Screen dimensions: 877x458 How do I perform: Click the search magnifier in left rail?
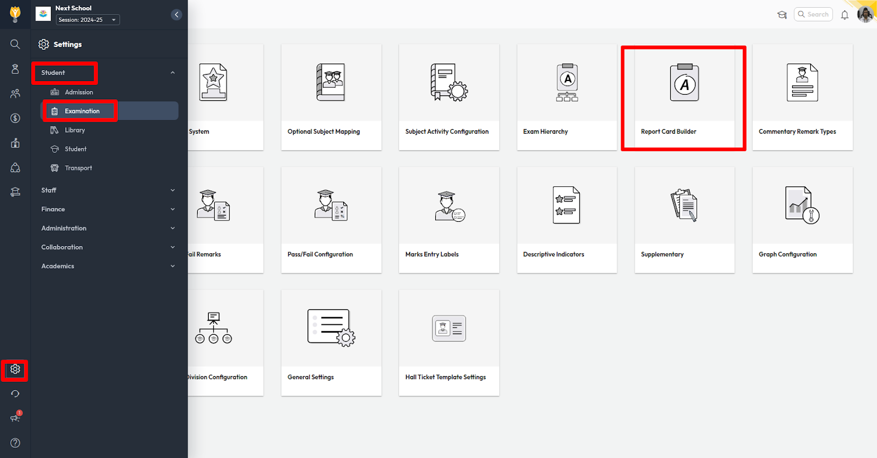click(15, 44)
